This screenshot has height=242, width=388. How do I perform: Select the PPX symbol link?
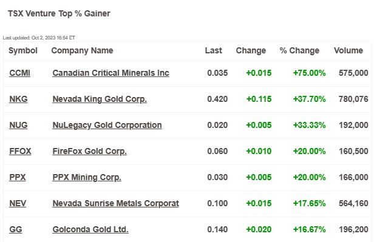point(18,177)
